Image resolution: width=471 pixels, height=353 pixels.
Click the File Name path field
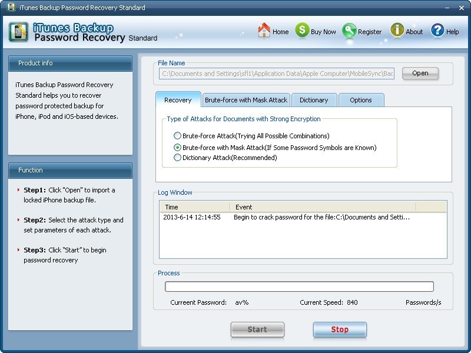[276, 74]
